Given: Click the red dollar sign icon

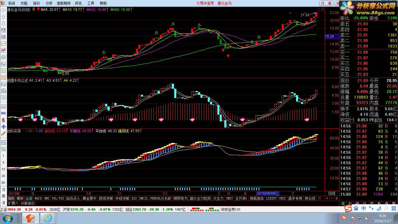Looking at the screenshot, I should click(3, 120).
